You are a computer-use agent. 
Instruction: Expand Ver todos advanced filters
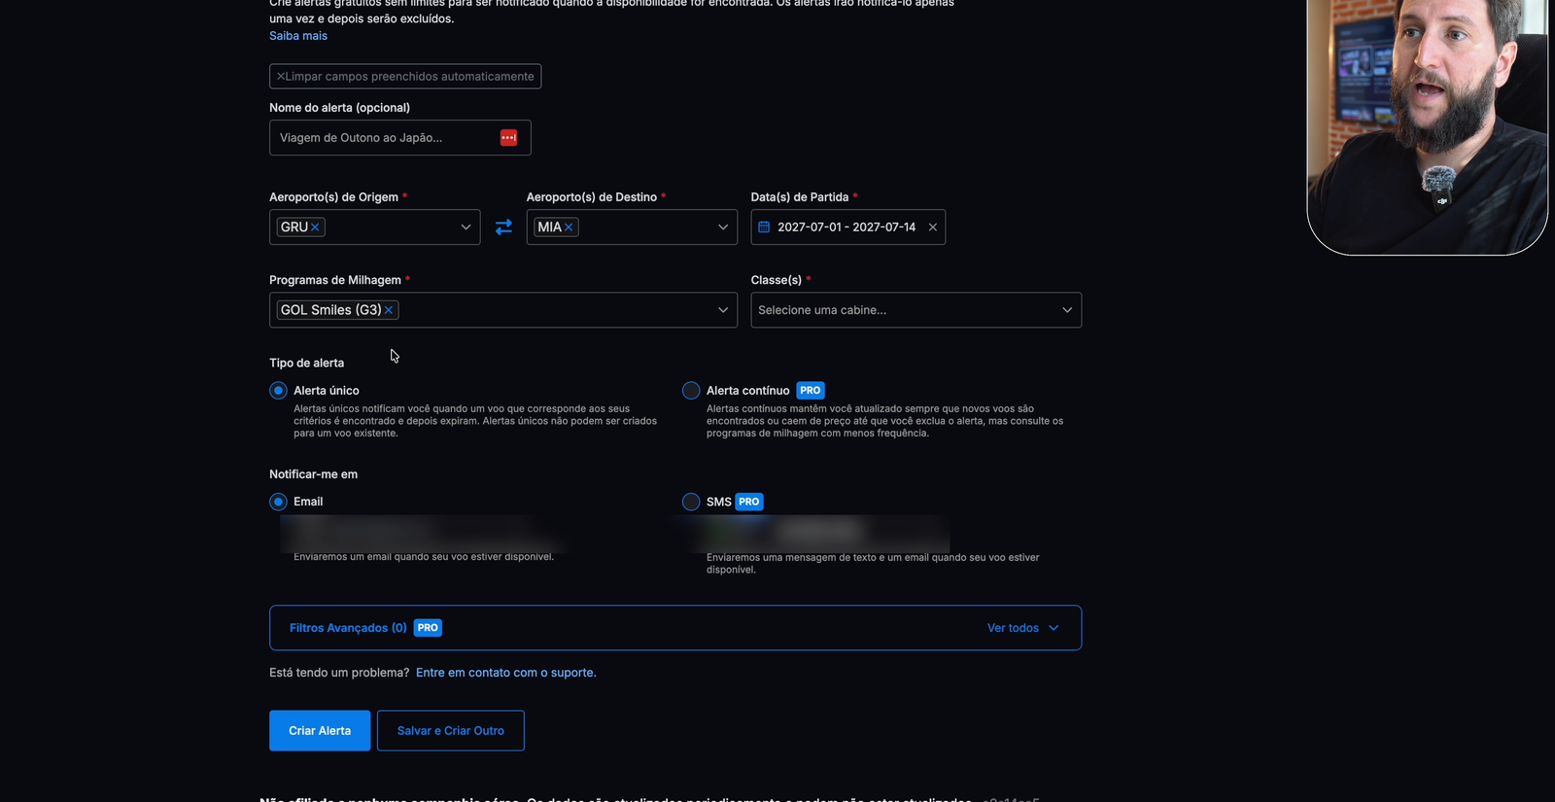[x=1022, y=628]
